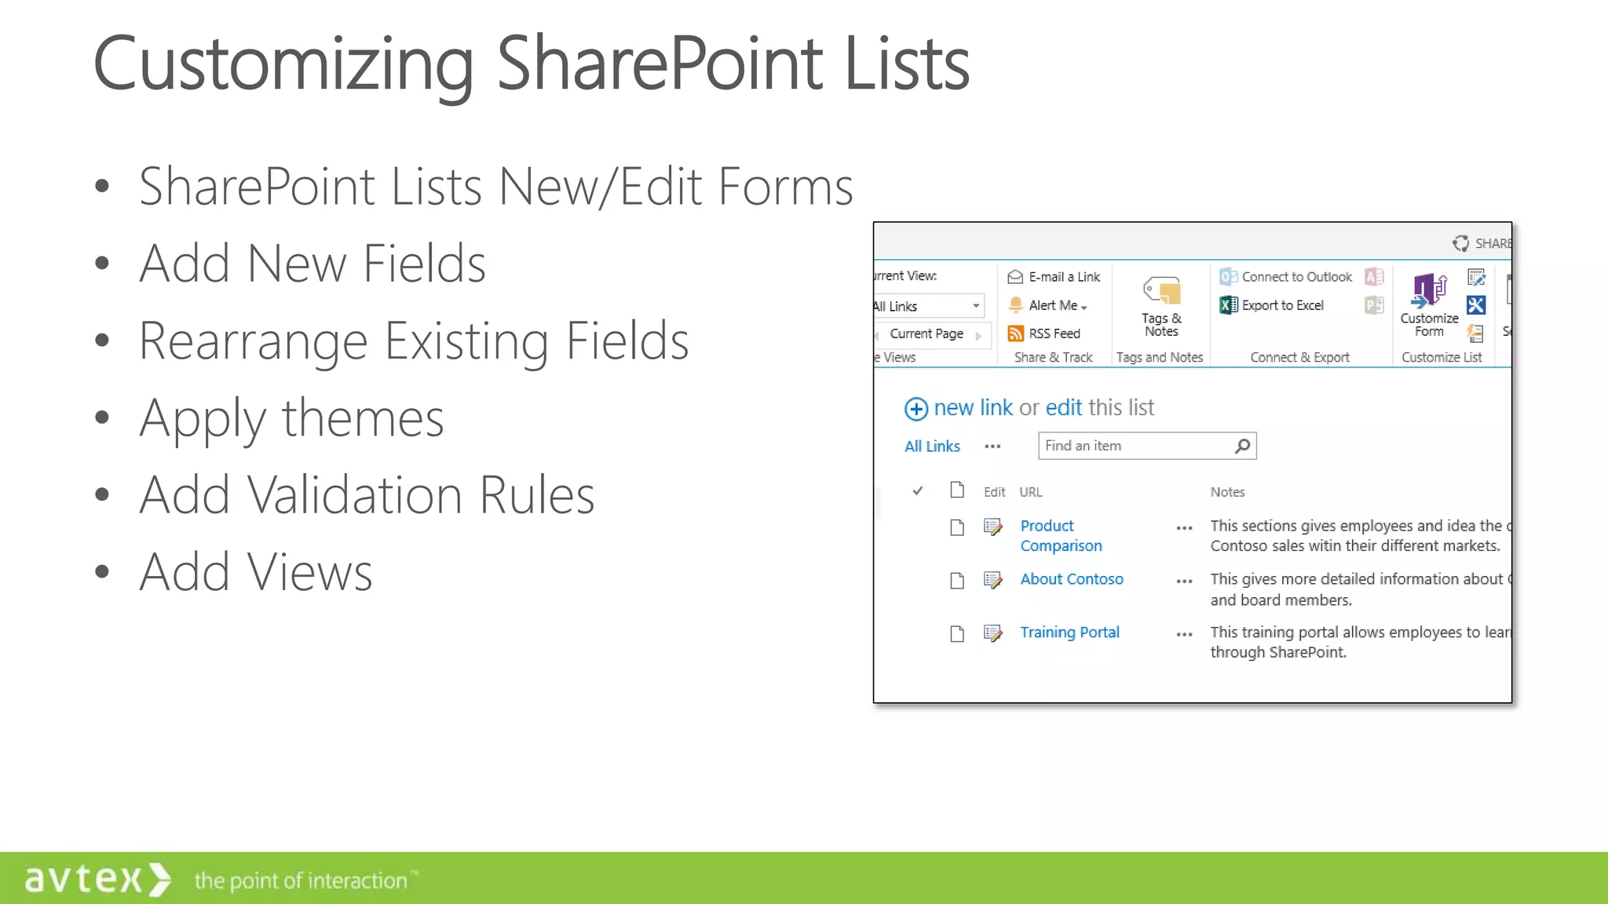Open ellipsis menu for Product Comparison
Screen dimensions: 1608x904
click(1185, 528)
